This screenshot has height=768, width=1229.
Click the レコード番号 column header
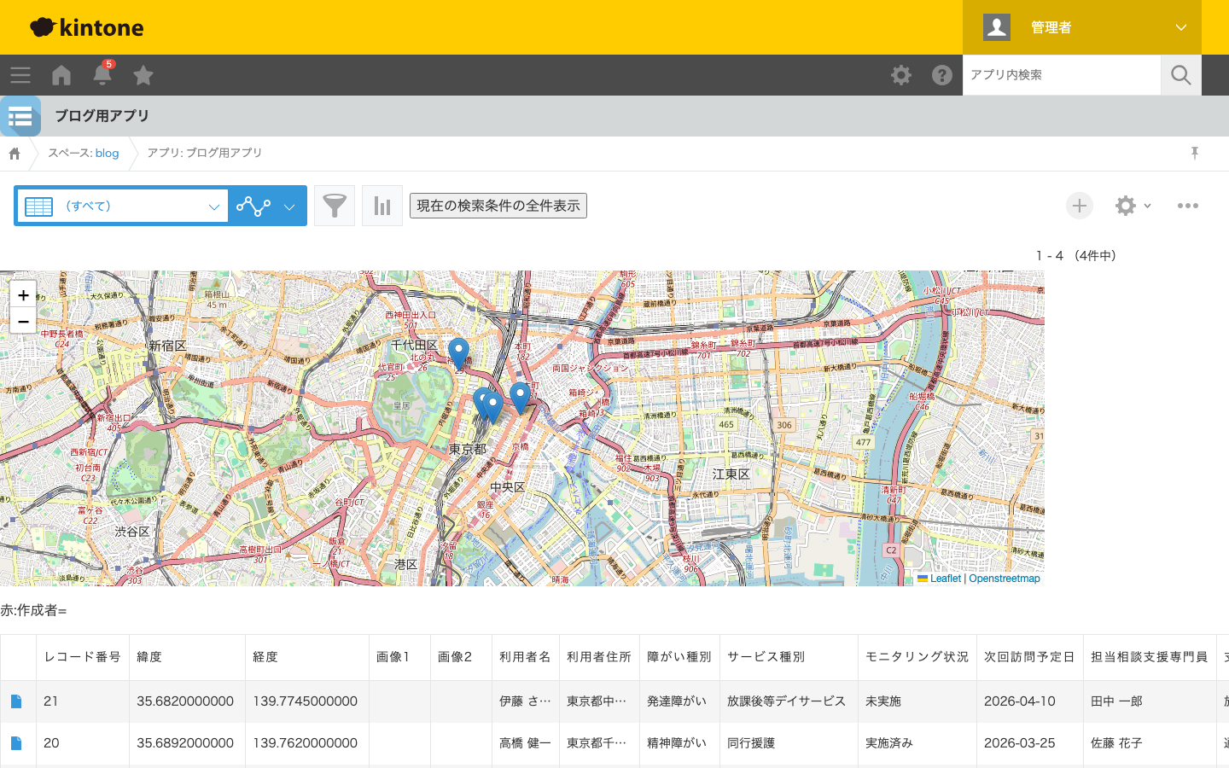coord(83,657)
